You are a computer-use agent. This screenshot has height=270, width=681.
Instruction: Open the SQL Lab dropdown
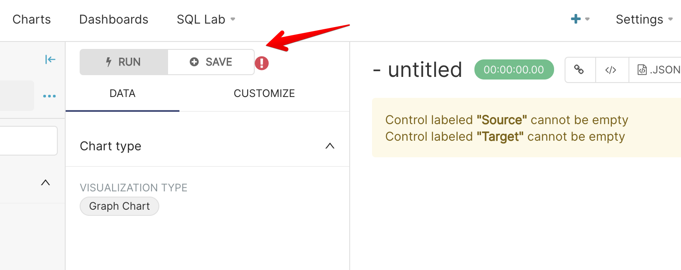click(206, 19)
